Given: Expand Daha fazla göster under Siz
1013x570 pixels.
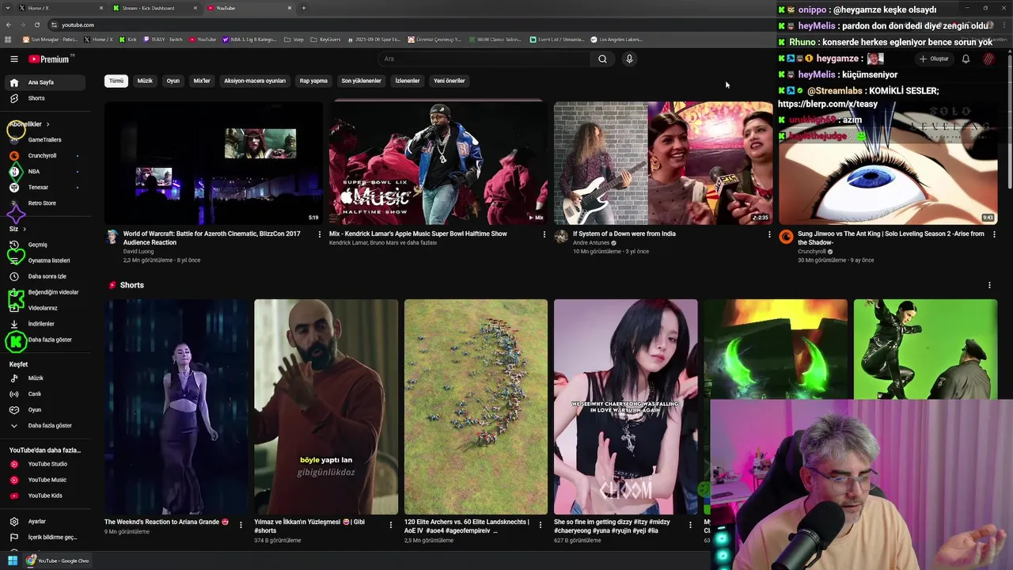Looking at the screenshot, I should [47, 340].
